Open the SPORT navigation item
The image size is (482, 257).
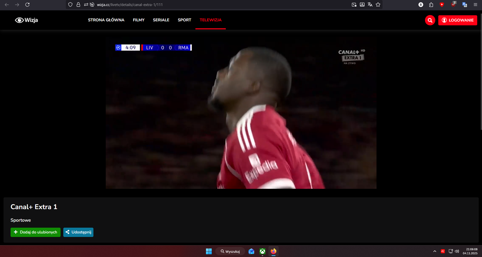tap(184, 20)
